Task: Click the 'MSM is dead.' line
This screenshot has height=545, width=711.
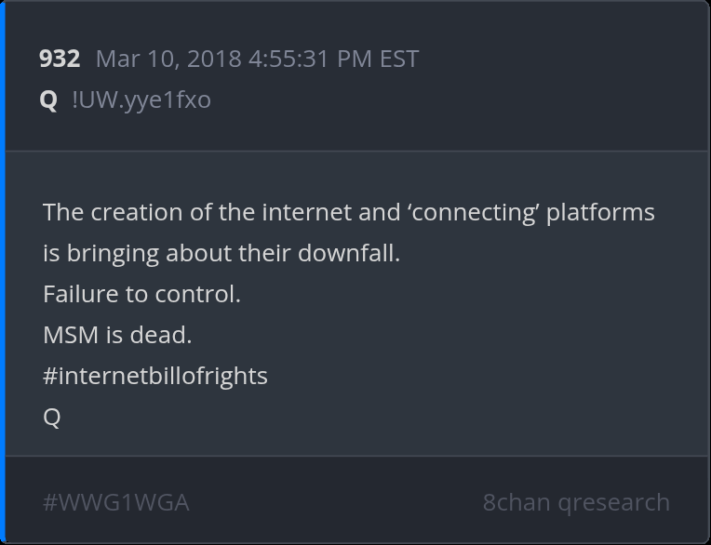Action: tap(117, 335)
